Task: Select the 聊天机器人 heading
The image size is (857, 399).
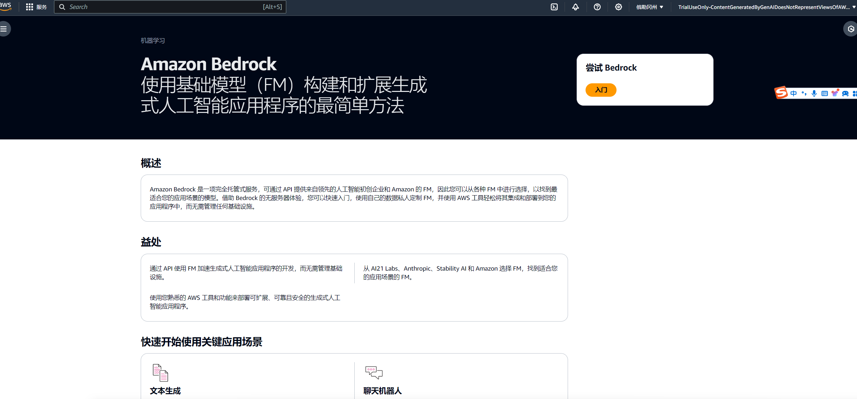Action: tap(383, 391)
